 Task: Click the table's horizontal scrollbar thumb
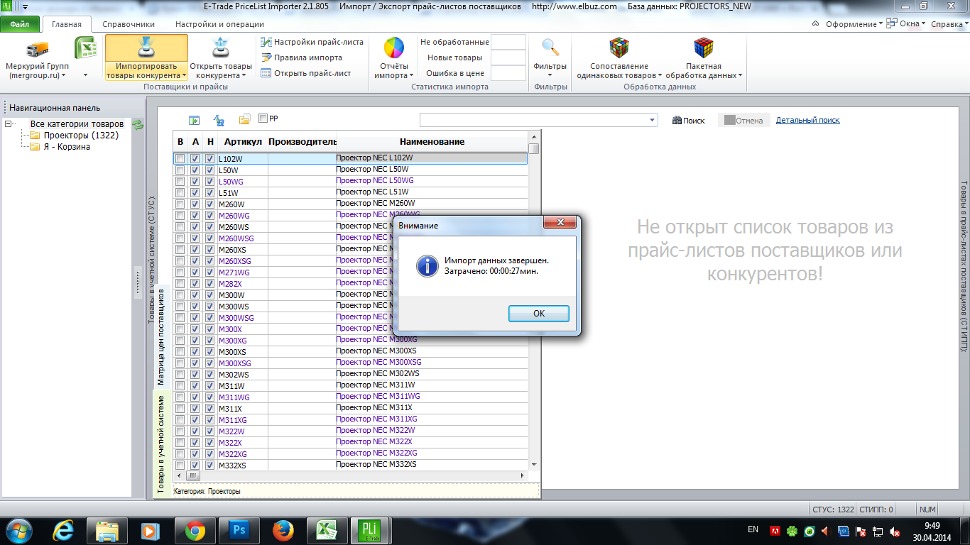(192, 475)
